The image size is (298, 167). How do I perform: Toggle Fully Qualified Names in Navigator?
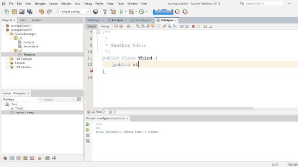[40, 158]
